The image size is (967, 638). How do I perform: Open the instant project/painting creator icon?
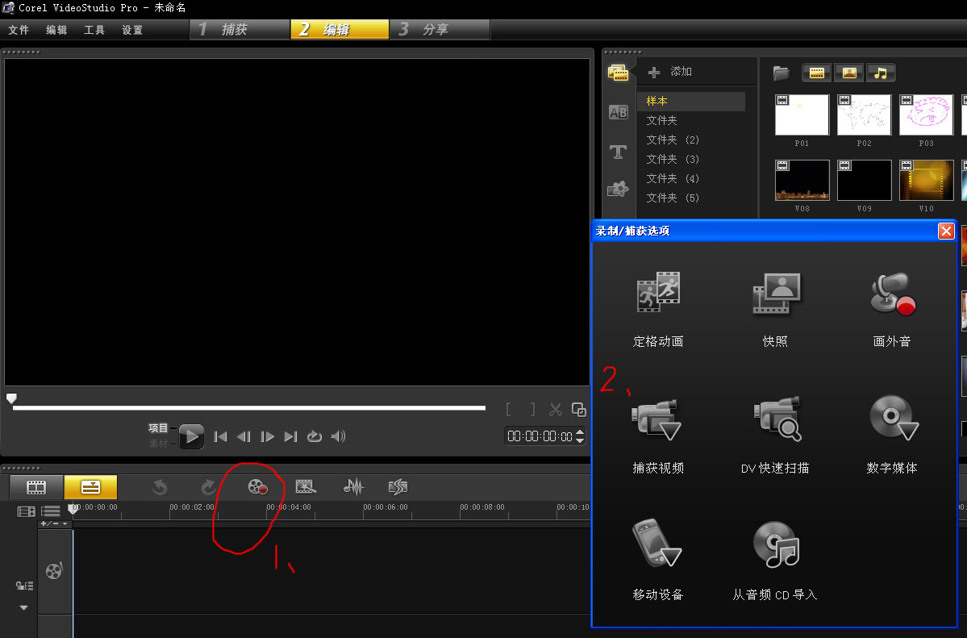[x=306, y=487]
